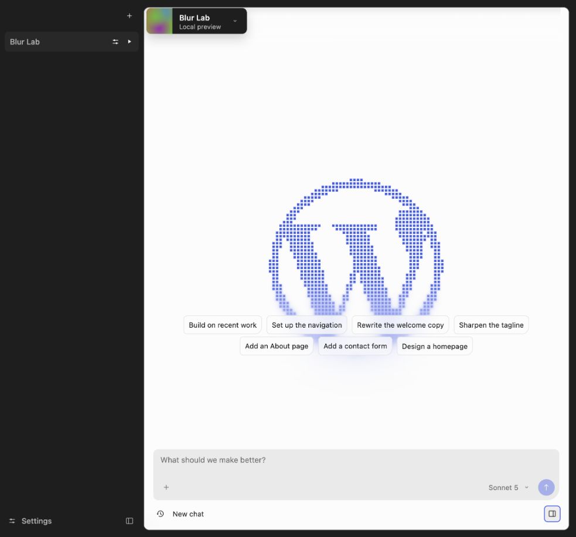
Task: Start the Blur Lab site with play icon
Action: coord(129,42)
